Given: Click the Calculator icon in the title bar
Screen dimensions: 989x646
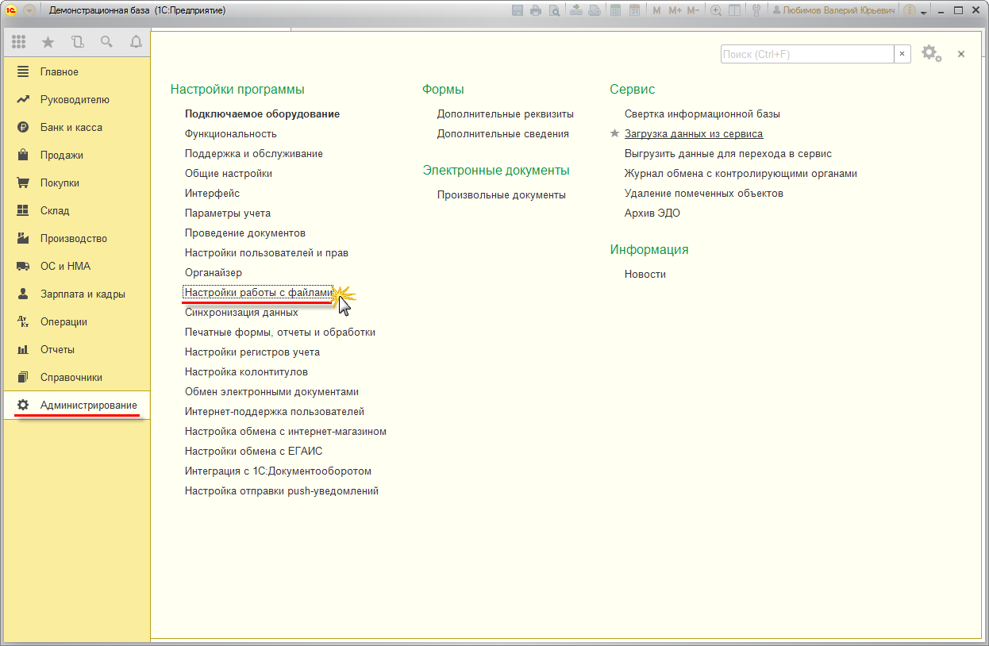Looking at the screenshot, I should 615,10.
